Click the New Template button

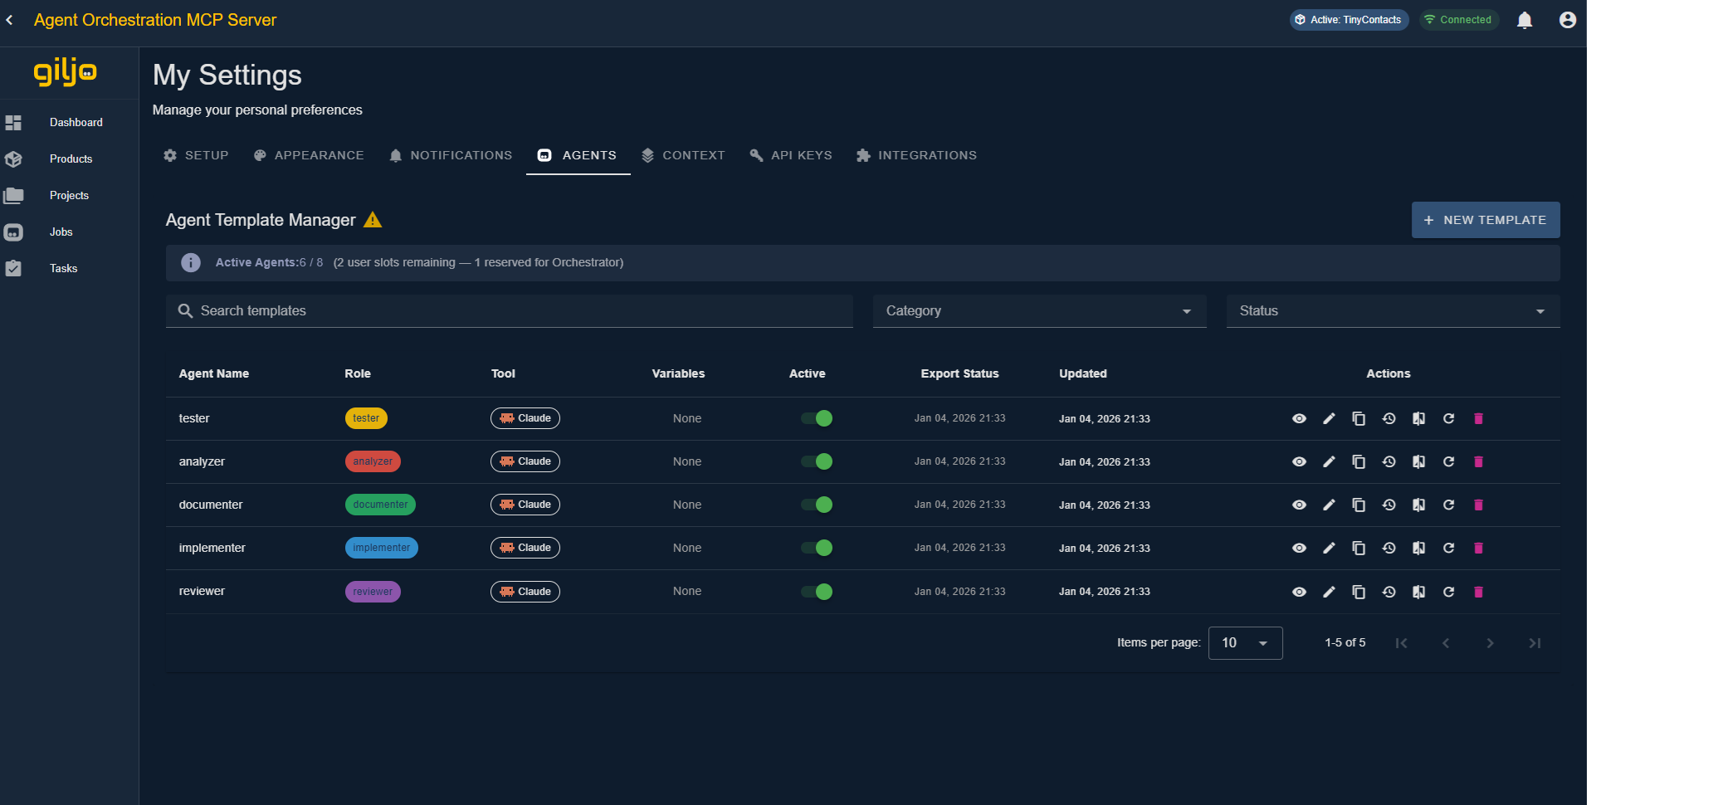1485,220
